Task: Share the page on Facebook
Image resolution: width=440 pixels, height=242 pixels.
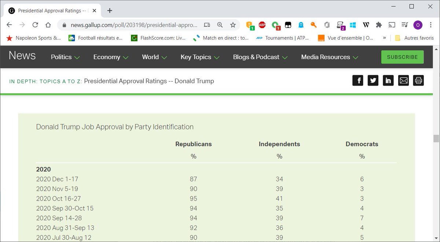Action: point(357,80)
